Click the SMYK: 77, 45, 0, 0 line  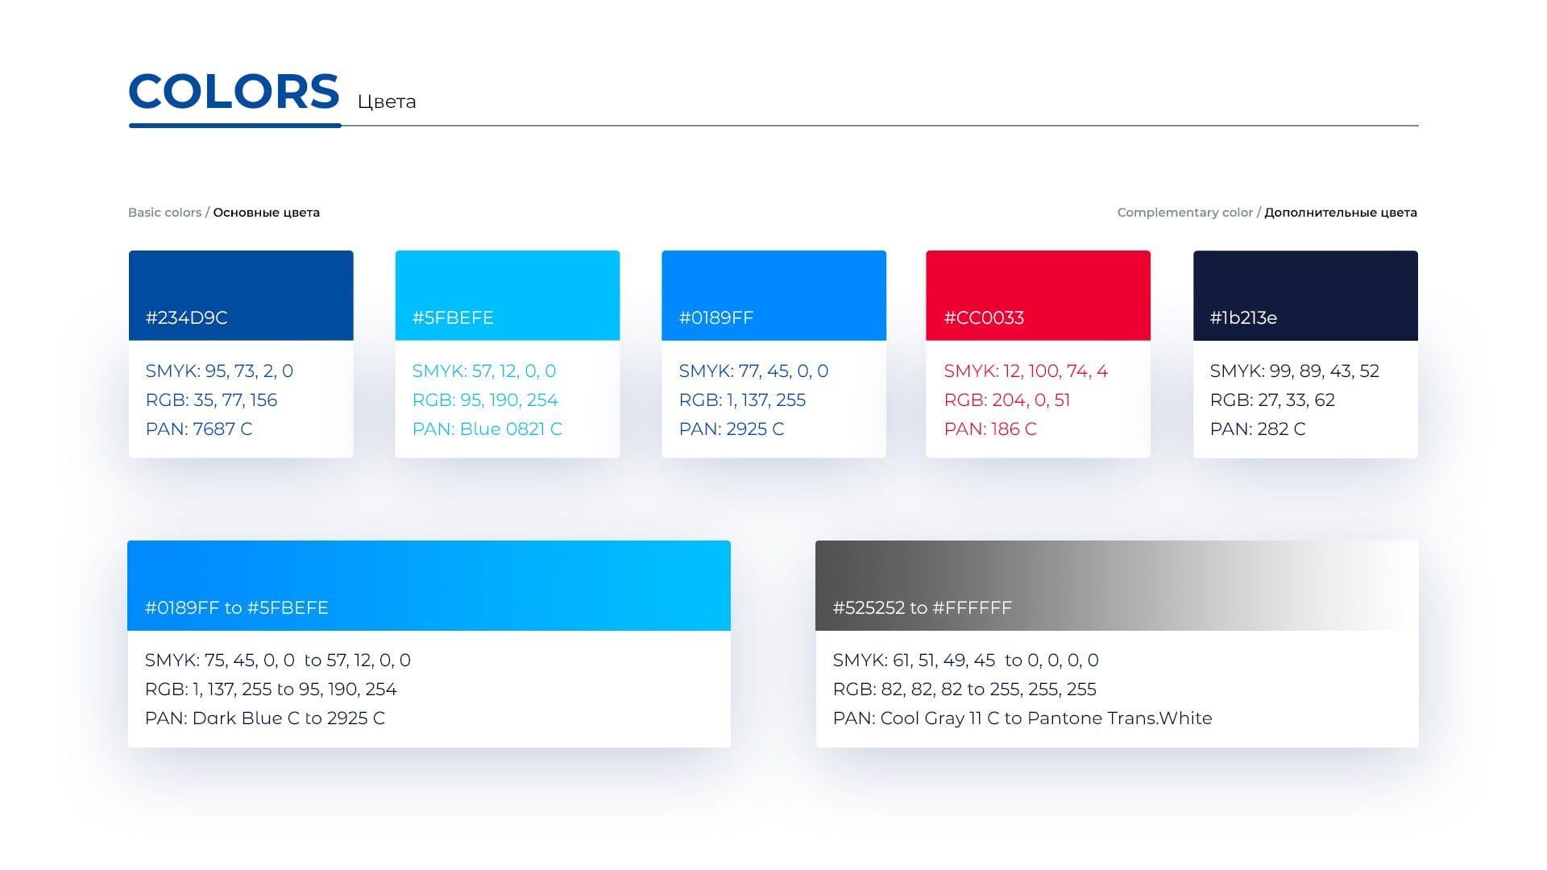[x=753, y=371]
